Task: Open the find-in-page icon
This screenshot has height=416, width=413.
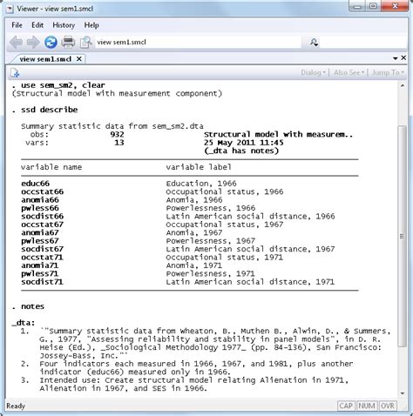Action: click(x=86, y=43)
